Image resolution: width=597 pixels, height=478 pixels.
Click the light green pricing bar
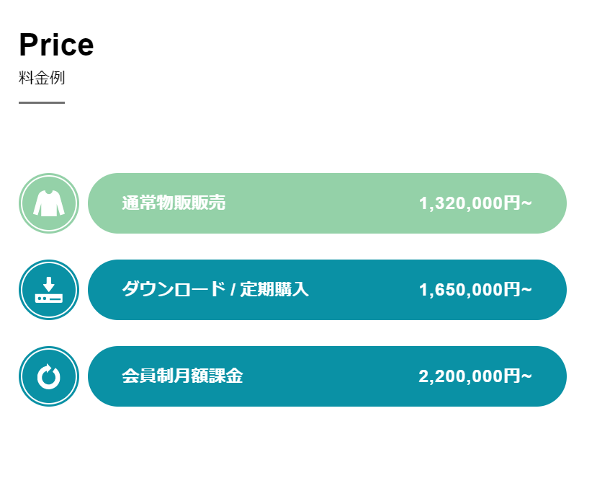(x=327, y=203)
